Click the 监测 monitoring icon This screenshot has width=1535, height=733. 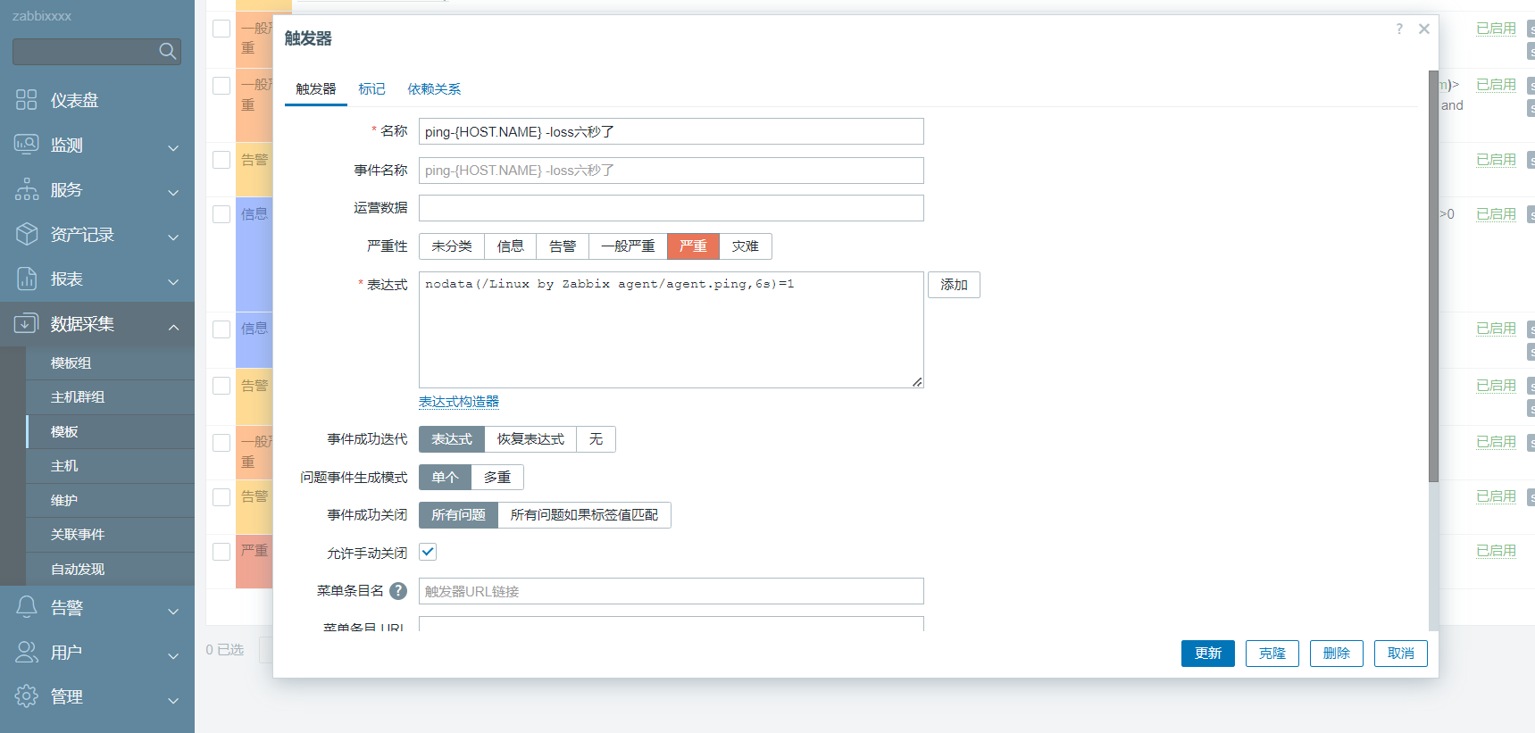(x=27, y=145)
